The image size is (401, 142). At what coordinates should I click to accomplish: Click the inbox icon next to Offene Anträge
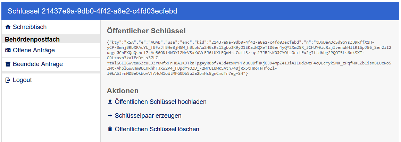coord(8,50)
